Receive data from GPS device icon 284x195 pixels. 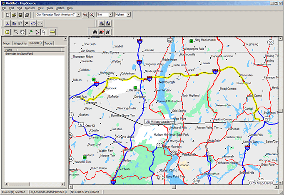(x=108, y=23)
